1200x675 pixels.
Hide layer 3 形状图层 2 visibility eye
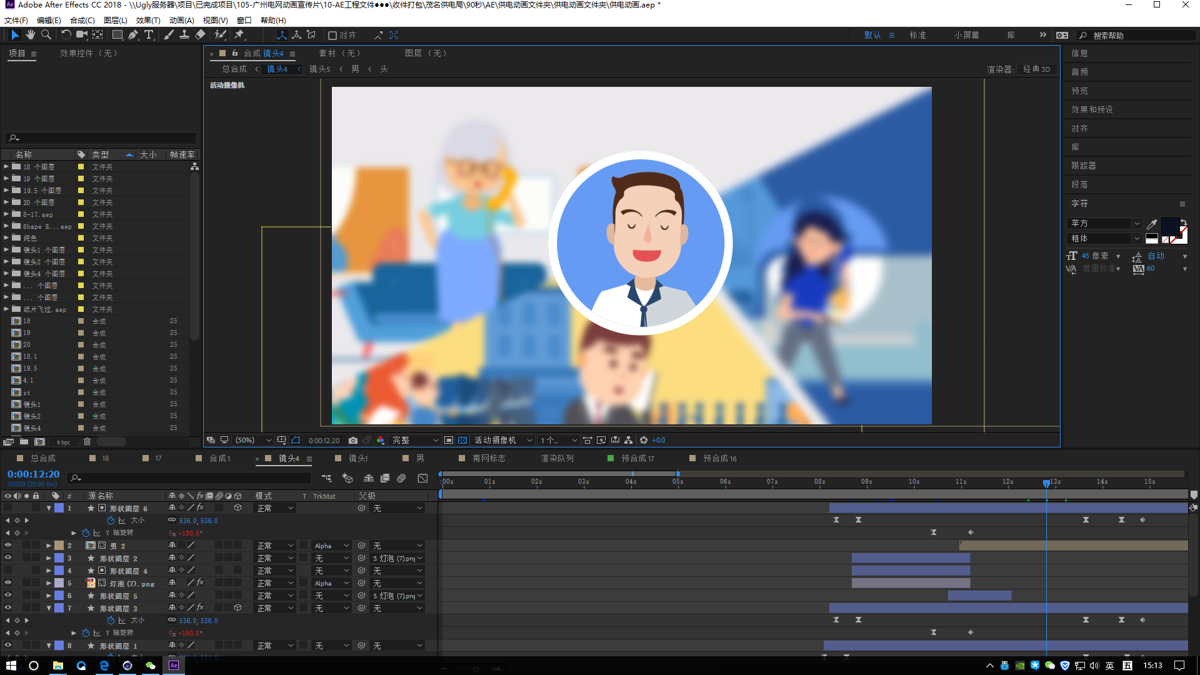click(x=8, y=557)
